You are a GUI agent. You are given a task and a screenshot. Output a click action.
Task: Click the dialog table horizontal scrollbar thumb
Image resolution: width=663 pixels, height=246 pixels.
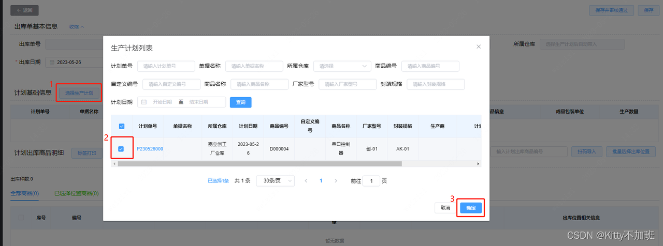[x=260, y=163]
